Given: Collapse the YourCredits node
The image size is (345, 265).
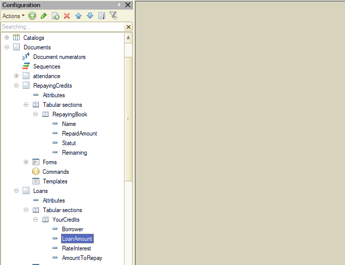Looking at the screenshot, I should pos(35,219).
